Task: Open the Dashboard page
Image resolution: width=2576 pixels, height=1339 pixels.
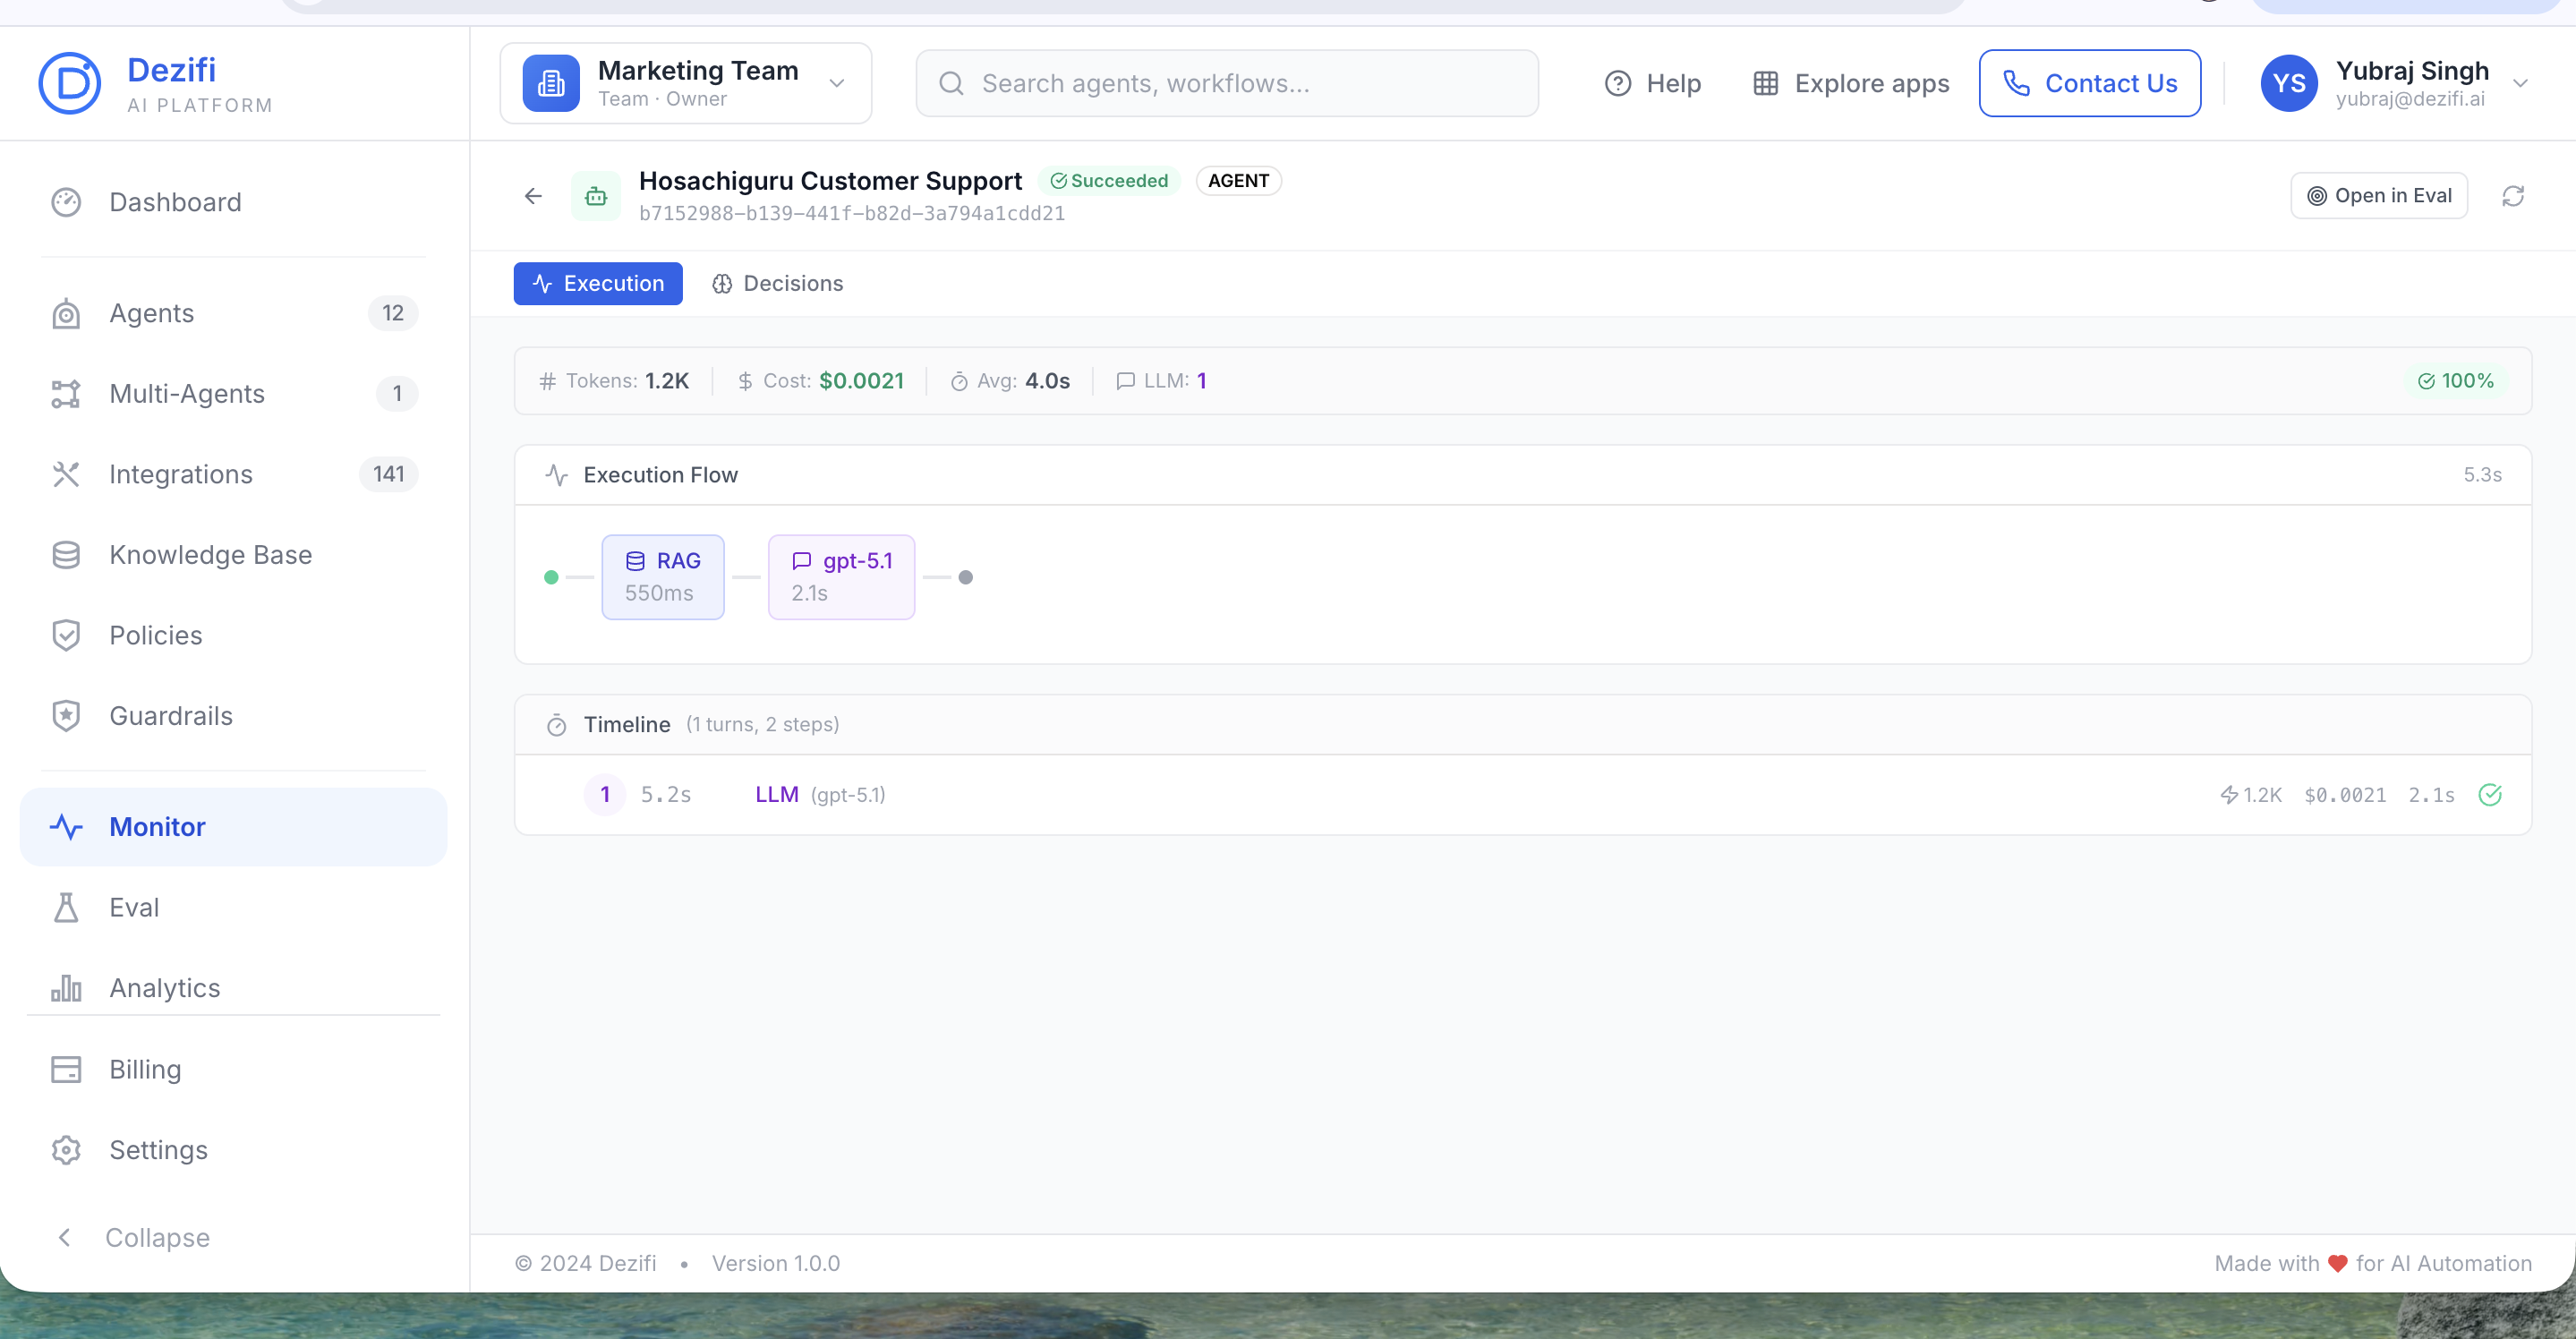Action: pos(233,202)
